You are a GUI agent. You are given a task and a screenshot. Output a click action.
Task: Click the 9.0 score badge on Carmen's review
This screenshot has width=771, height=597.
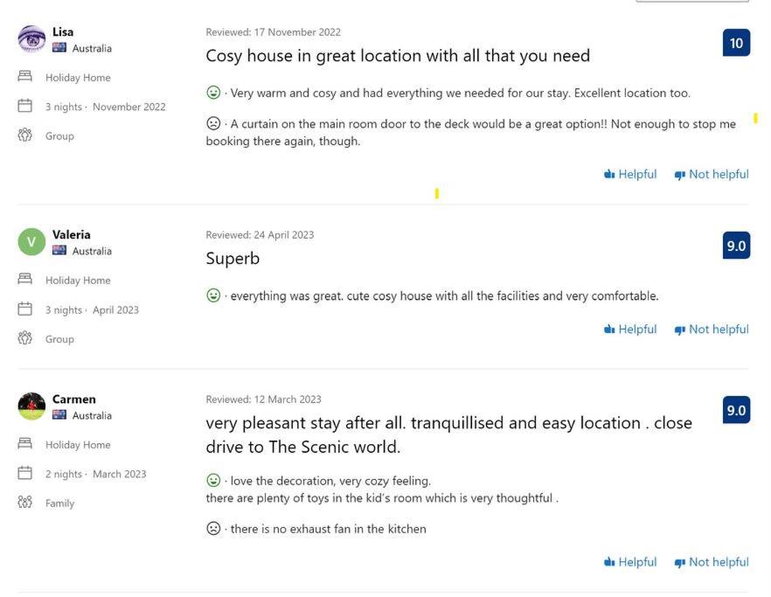coord(736,410)
